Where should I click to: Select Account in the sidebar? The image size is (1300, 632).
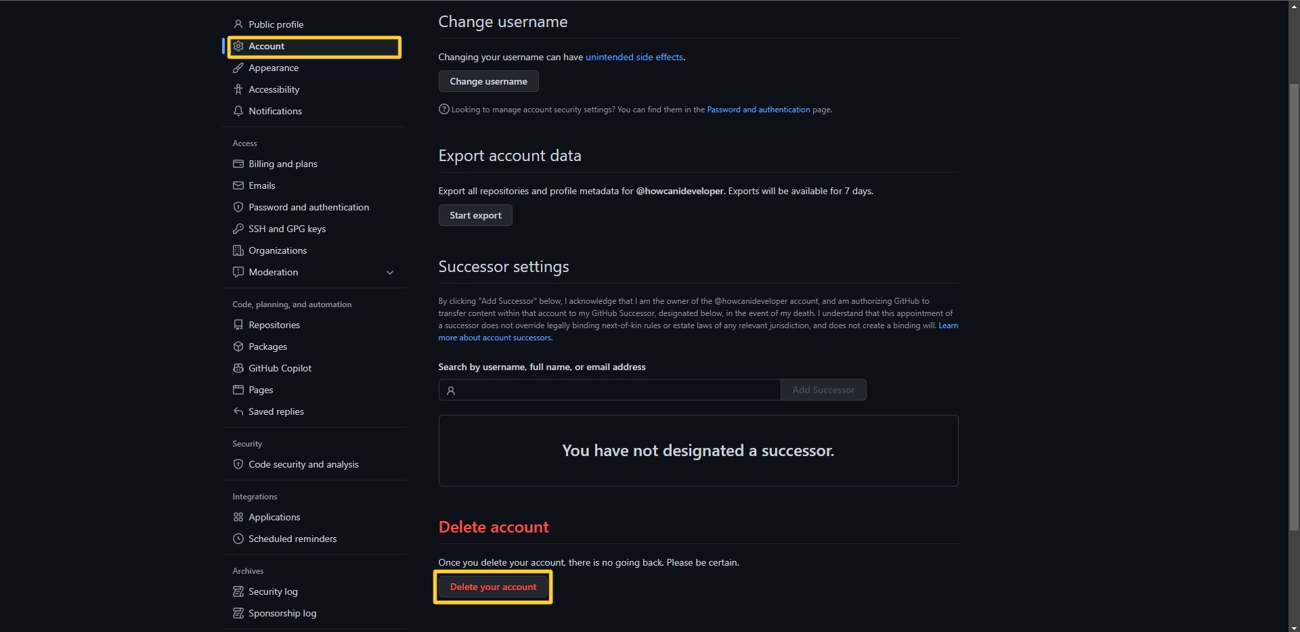point(314,46)
